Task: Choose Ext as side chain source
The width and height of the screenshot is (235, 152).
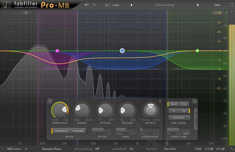Action: [x=184, y=111]
